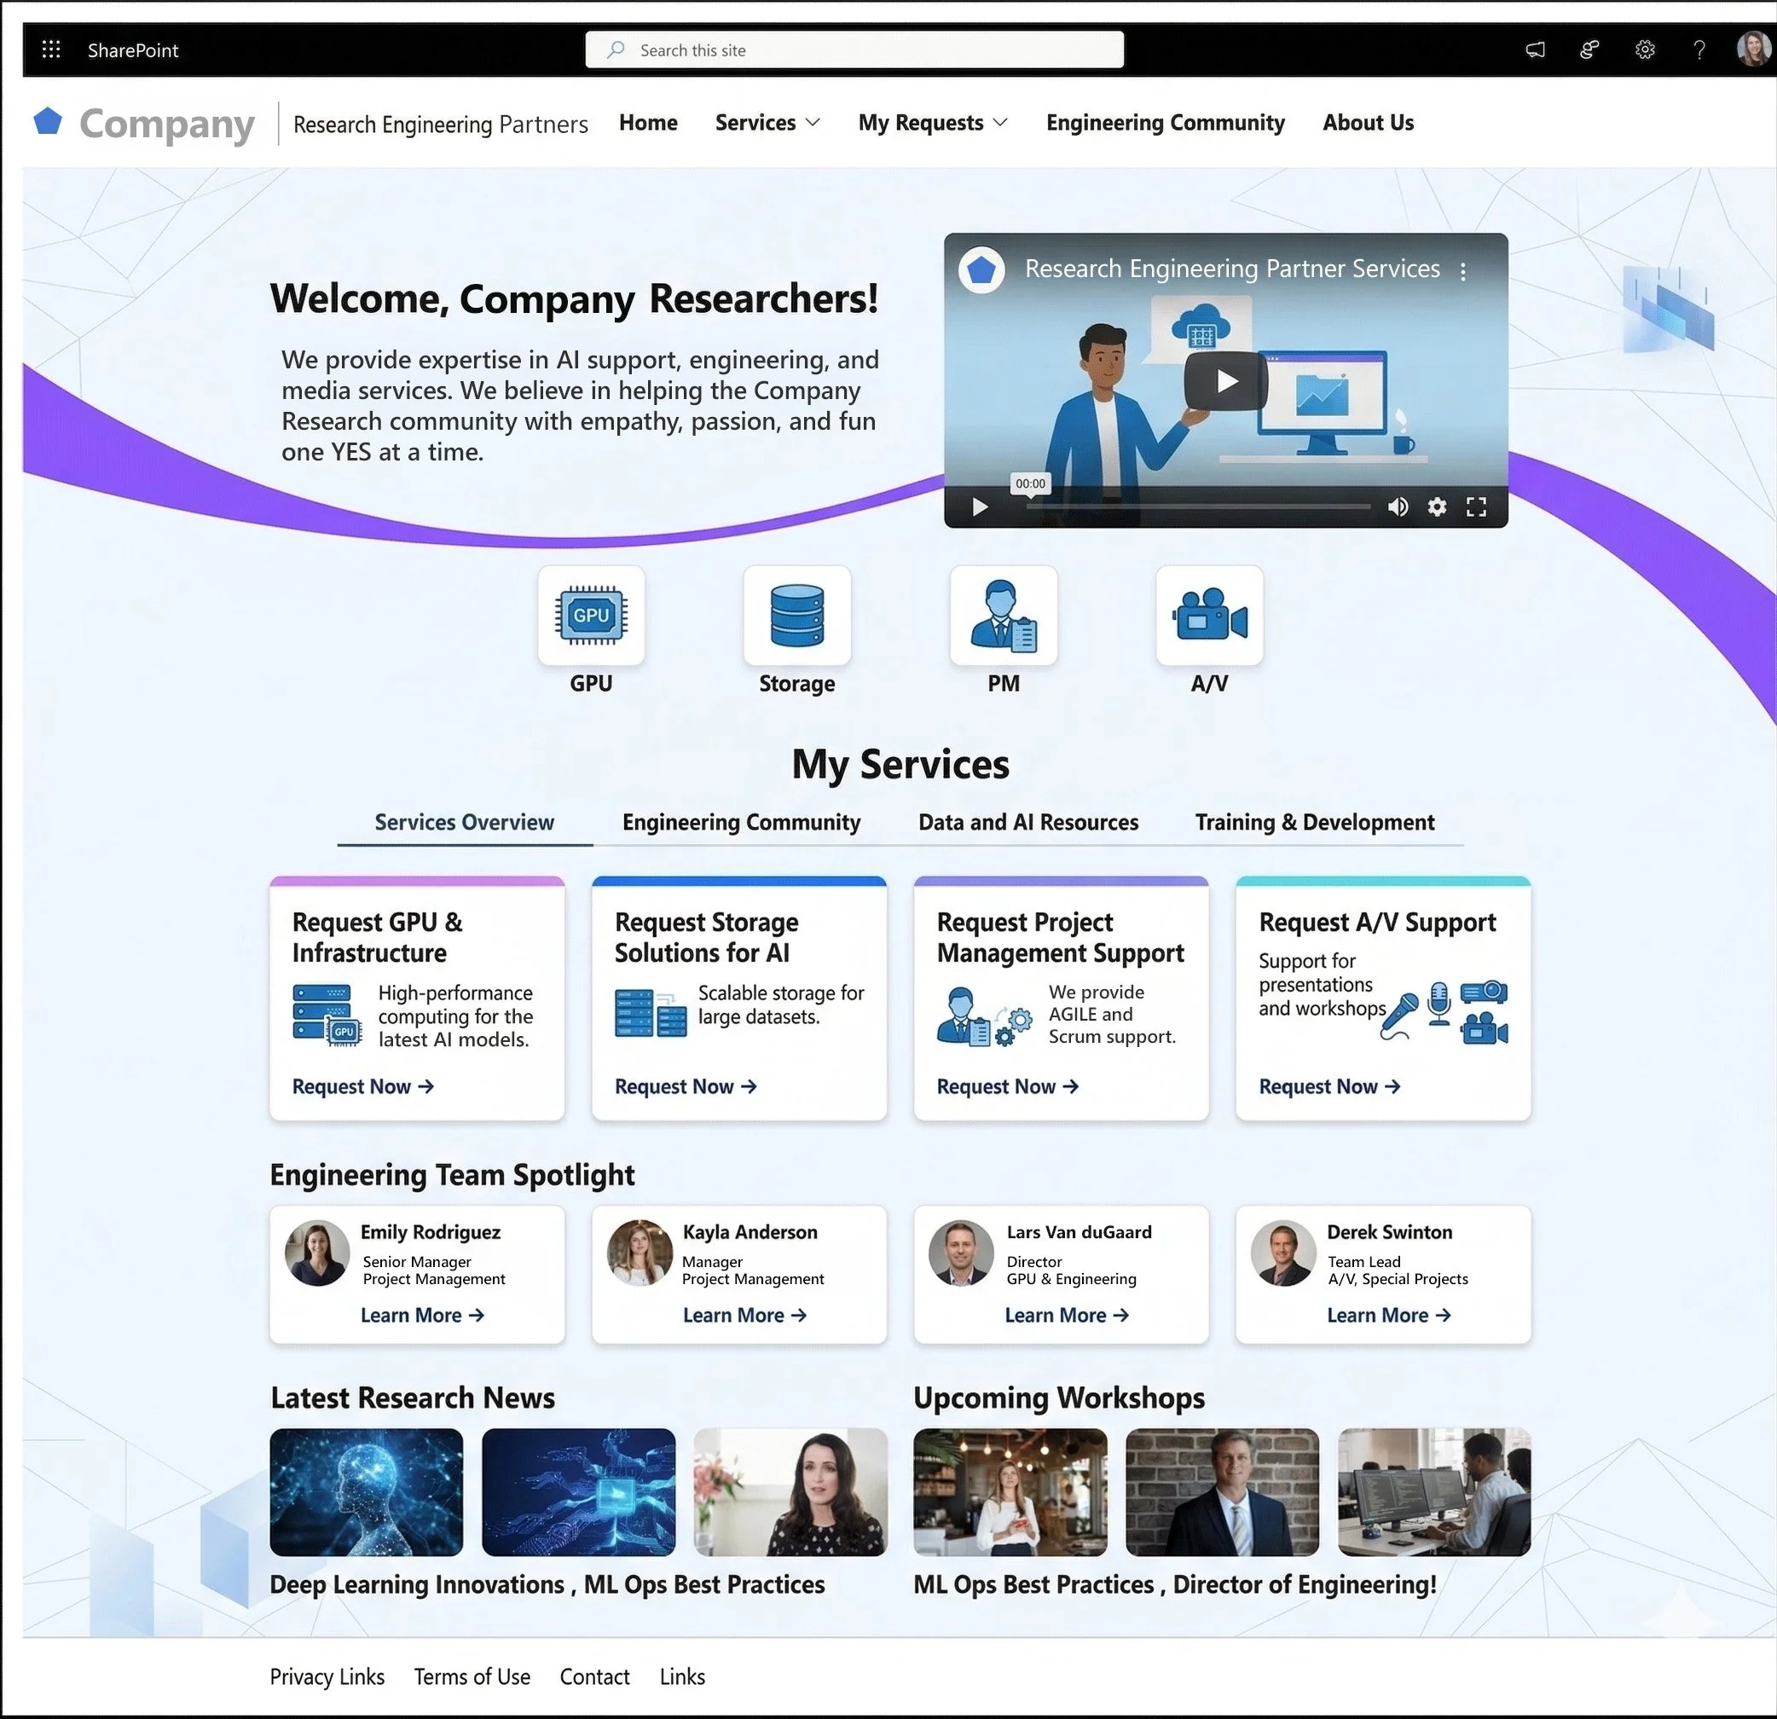1777x1719 pixels.
Task: Open the megaphone notifications icon
Action: [1535, 49]
